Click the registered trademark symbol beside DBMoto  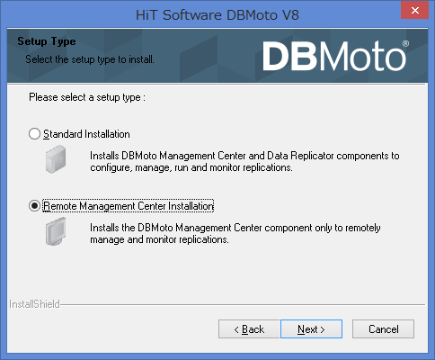coord(405,43)
